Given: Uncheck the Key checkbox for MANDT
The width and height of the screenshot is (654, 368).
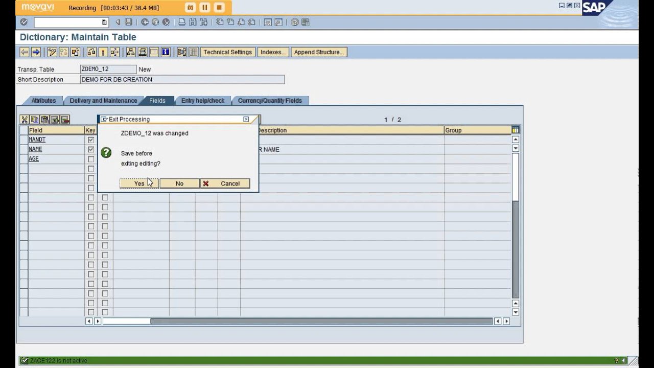Looking at the screenshot, I should (91, 140).
